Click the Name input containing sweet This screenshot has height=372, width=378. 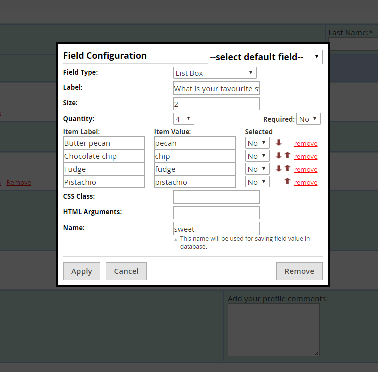pos(216,228)
